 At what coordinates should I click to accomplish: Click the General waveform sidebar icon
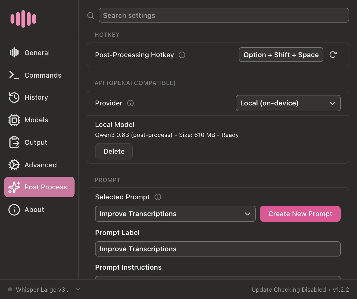(14, 52)
